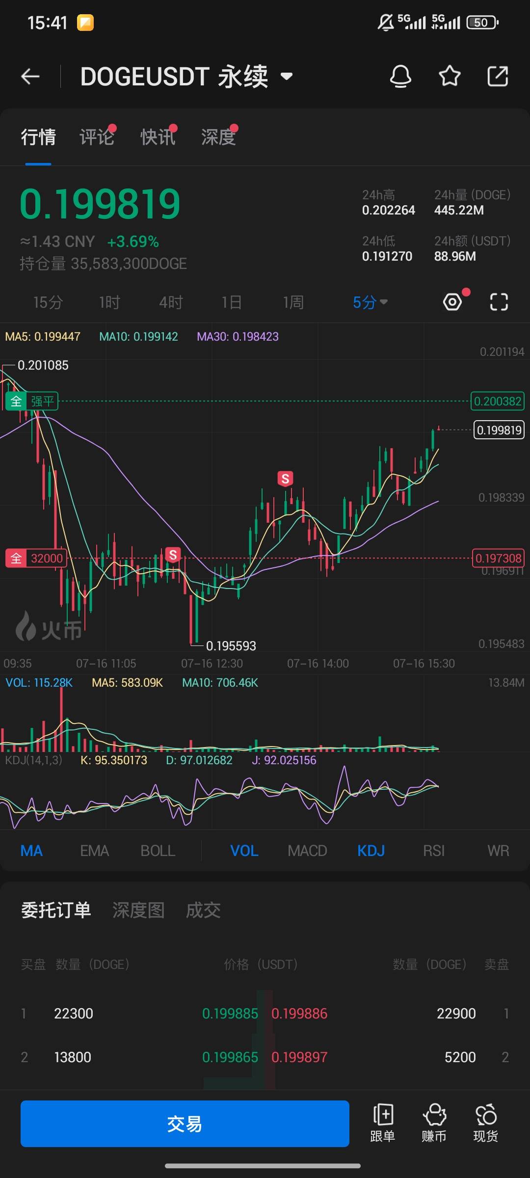Tap the 24h量 445.22M value
The width and height of the screenshot is (530, 1178).
coord(459,210)
